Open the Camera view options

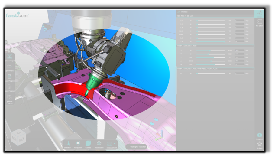(88, 144)
